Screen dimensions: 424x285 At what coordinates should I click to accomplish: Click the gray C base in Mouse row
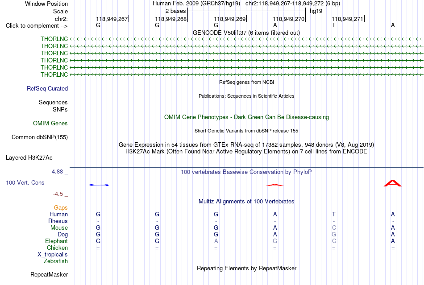click(334, 228)
